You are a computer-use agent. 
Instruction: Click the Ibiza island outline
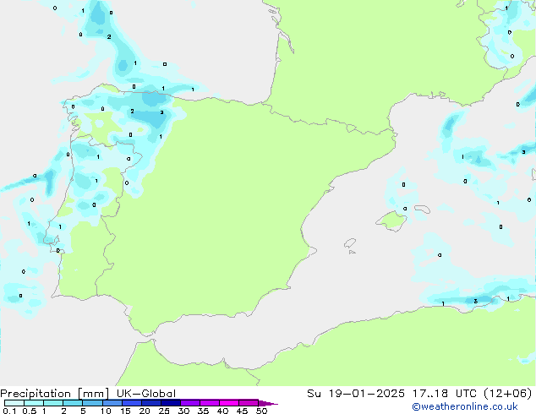(x=350, y=243)
